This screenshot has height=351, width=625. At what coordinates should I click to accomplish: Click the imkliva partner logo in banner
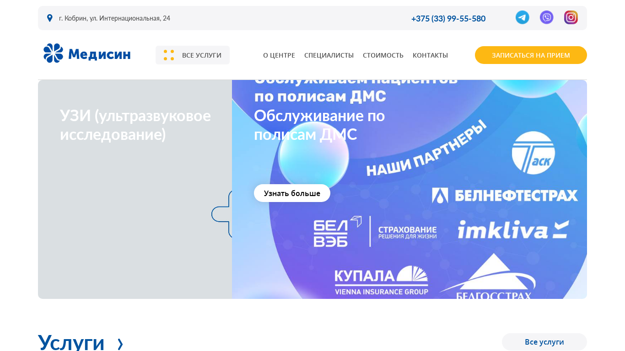pos(513,229)
